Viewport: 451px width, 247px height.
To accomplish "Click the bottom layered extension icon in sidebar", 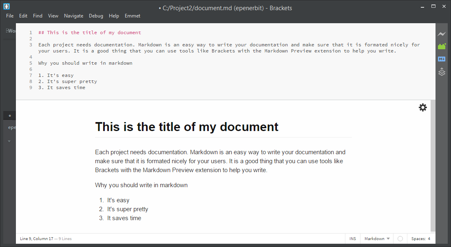I will point(442,72).
